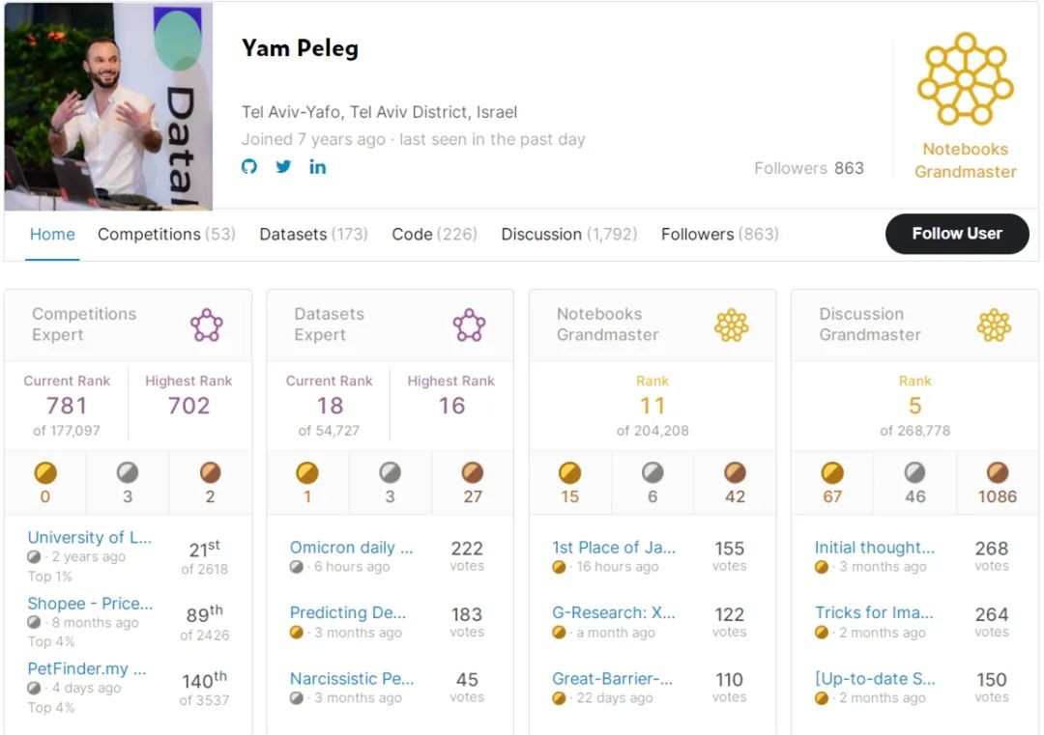Click the Competitions Expert tier icon

[x=207, y=325]
